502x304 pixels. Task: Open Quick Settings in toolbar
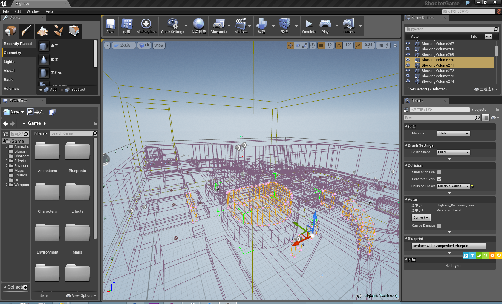tap(172, 26)
